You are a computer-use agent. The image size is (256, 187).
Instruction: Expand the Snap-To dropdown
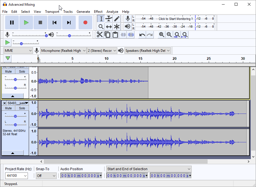(x=46, y=176)
